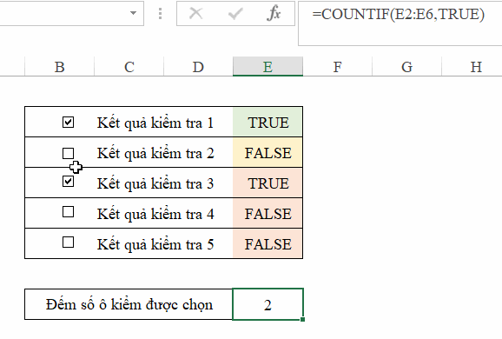The image size is (502, 339).
Task: Click the Cancel (X) formula button
Action: tap(195, 13)
